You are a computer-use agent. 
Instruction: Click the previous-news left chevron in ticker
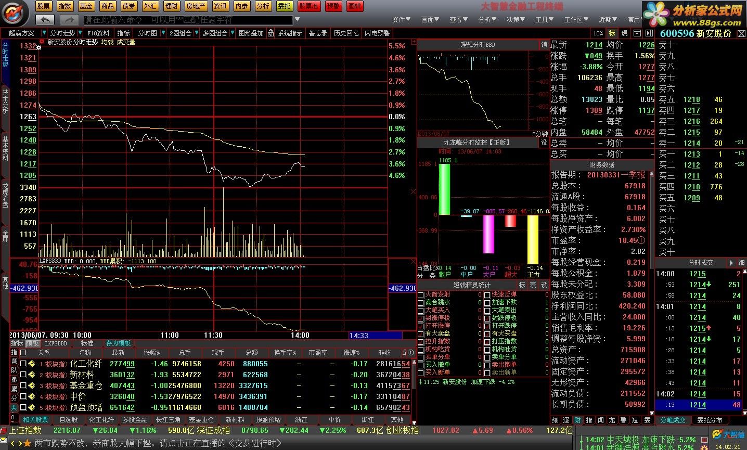[12, 443]
